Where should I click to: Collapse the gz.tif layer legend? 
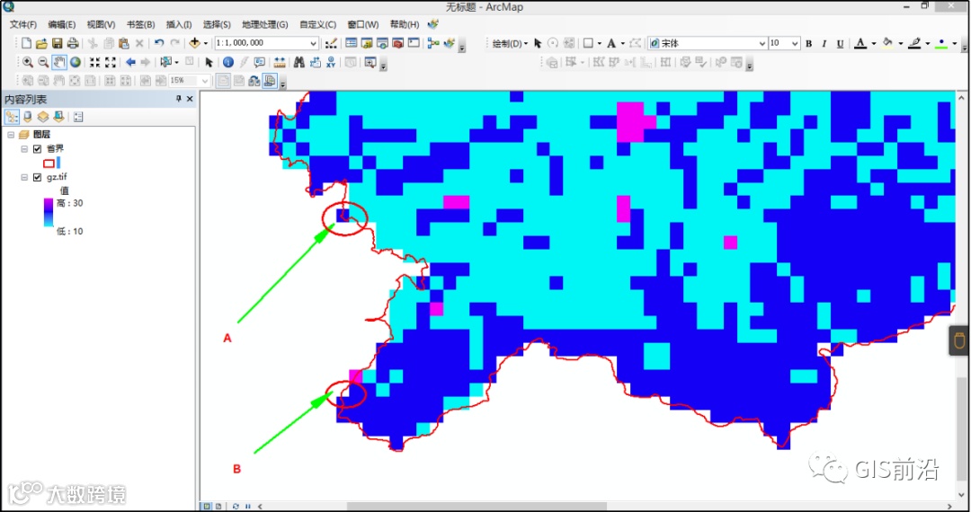tap(24, 178)
